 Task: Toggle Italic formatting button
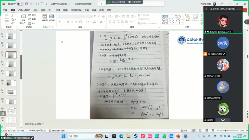(64, 22)
